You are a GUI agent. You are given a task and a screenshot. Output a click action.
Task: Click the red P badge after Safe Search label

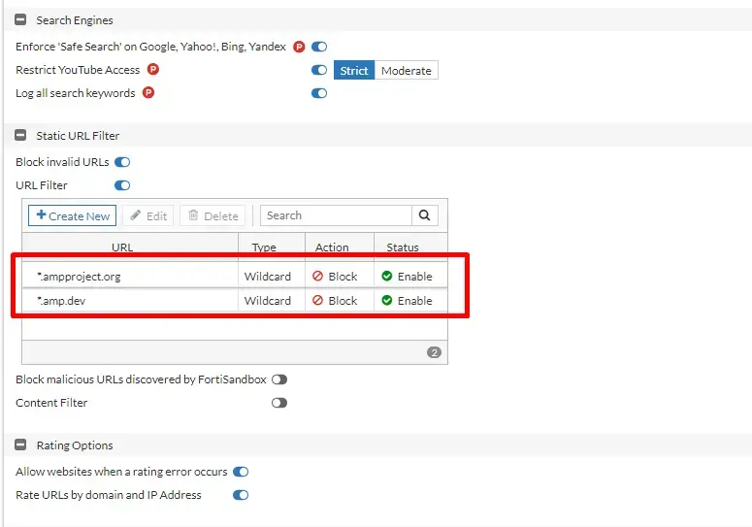coord(299,47)
